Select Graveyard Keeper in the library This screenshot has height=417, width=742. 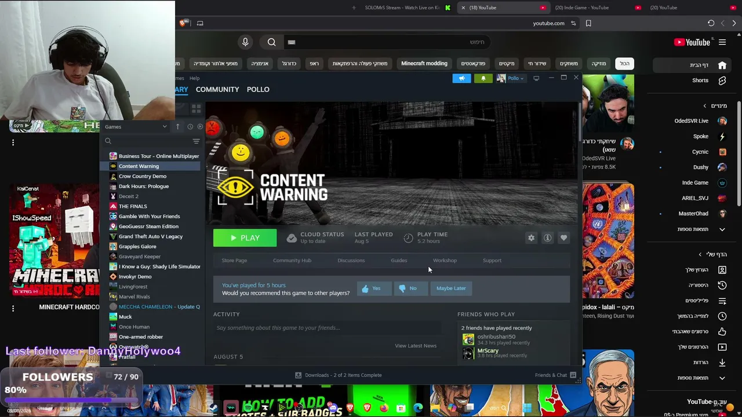coord(140,257)
